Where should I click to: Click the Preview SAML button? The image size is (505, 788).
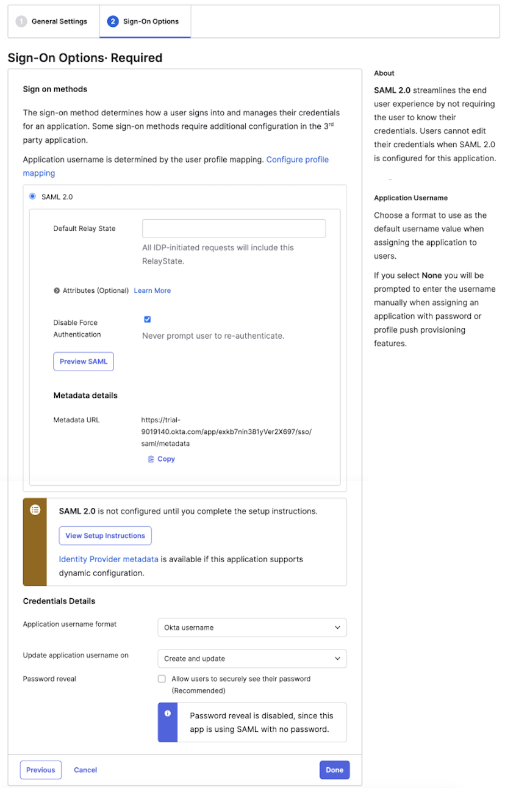click(84, 361)
